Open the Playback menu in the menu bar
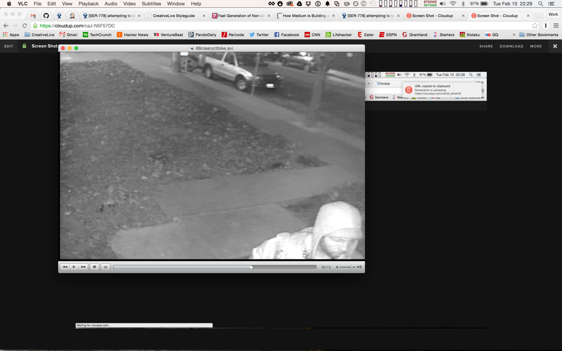This screenshot has width=562, height=351. (x=88, y=4)
